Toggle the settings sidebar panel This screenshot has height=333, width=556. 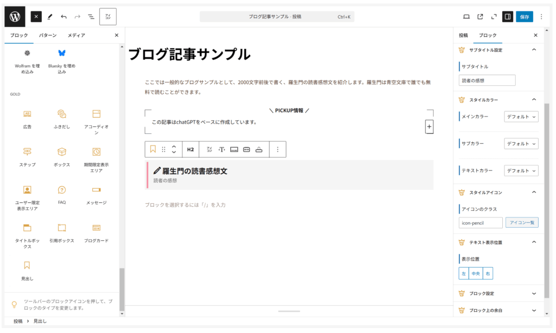tap(507, 17)
